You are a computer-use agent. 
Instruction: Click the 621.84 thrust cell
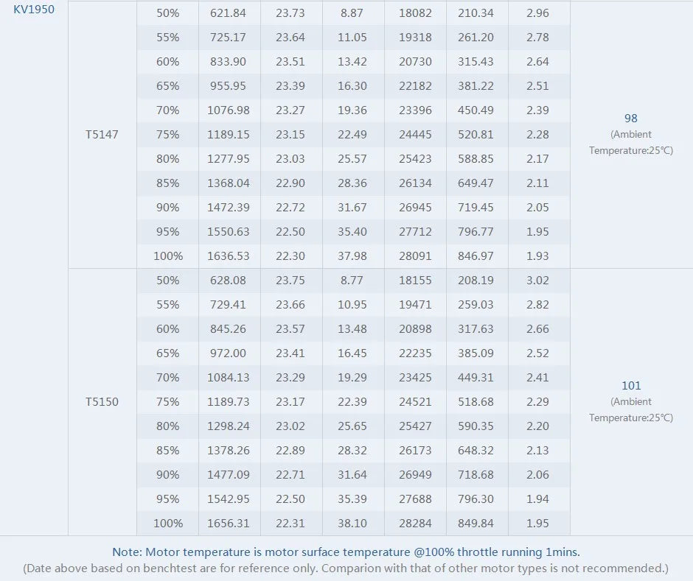[229, 13]
